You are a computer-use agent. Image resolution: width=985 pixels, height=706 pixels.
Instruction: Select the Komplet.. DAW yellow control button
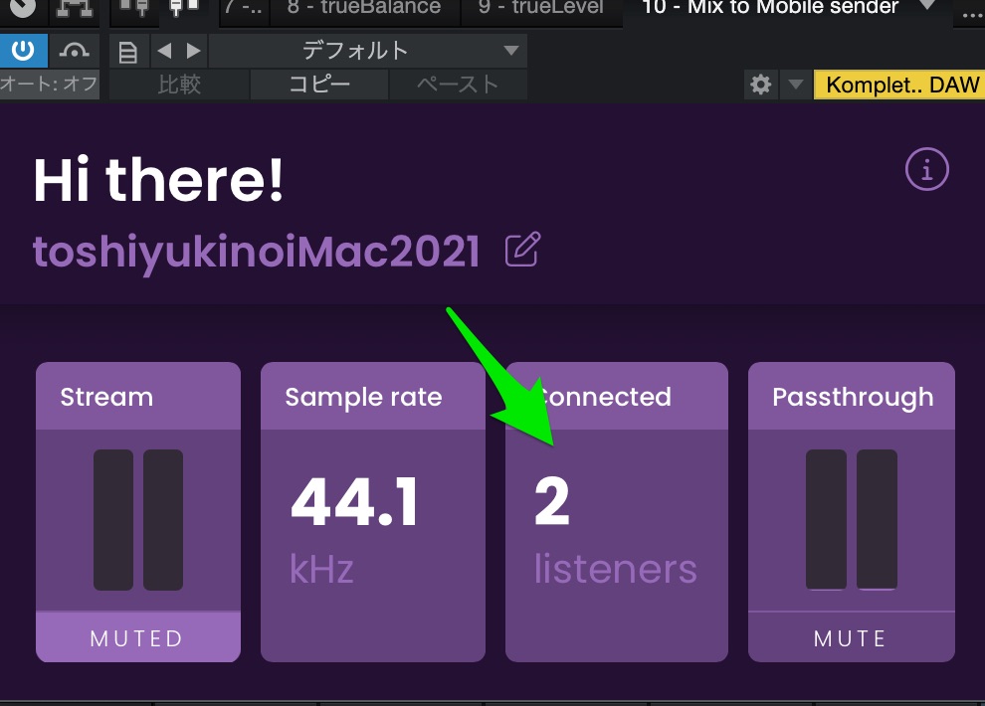click(898, 85)
